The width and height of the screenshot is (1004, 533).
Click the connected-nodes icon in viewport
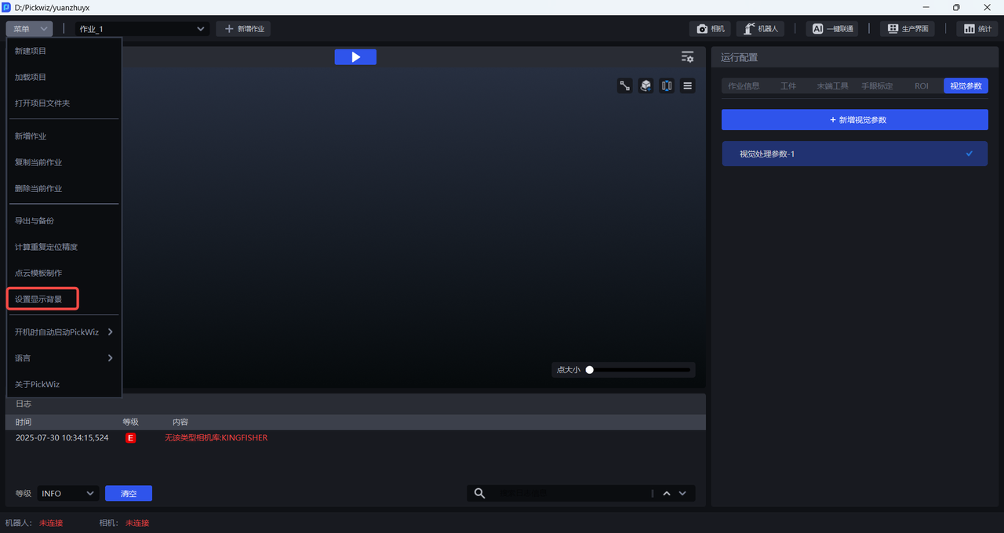click(x=625, y=86)
